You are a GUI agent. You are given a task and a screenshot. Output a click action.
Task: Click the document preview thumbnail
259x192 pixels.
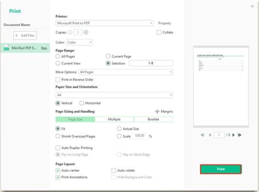[x=221, y=86]
